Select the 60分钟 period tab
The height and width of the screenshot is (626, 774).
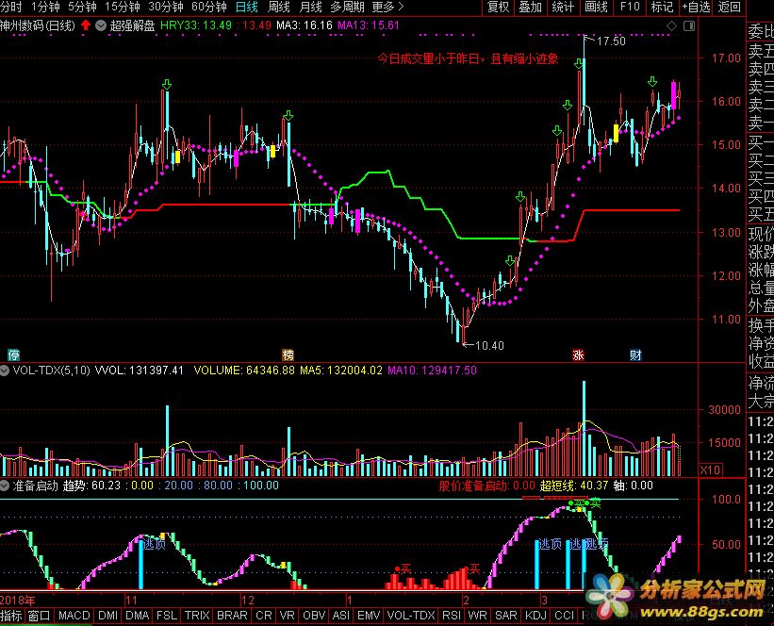[x=208, y=7]
